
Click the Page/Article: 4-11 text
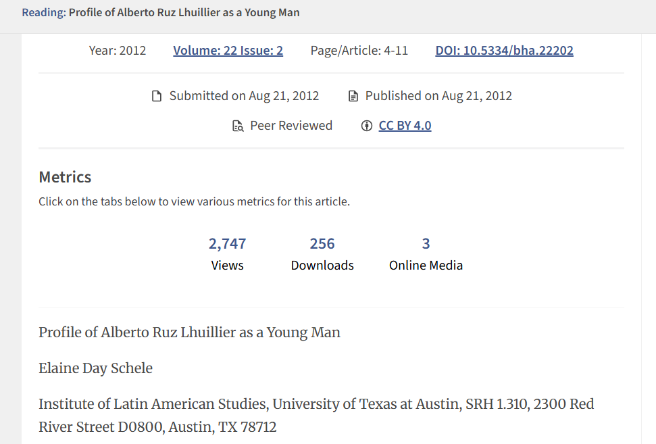pyautogui.click(x=359, y=50)
